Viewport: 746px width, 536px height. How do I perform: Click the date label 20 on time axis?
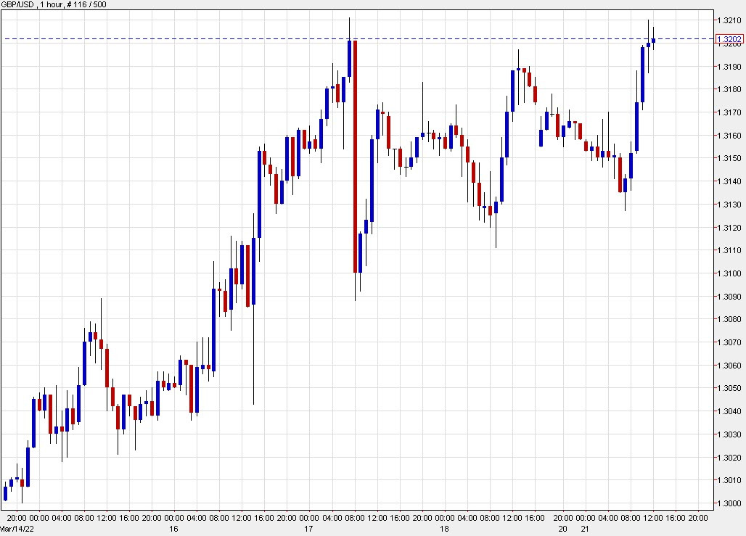(563, 529)
